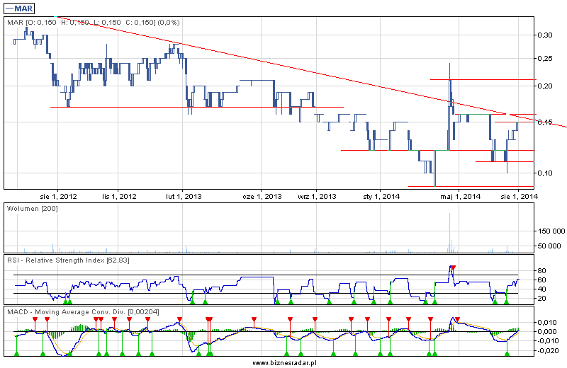Click the red sell triangle in RSI panel
Viewport: 567px width, 368px height.
pyautogui.click(x=453, y=268)
